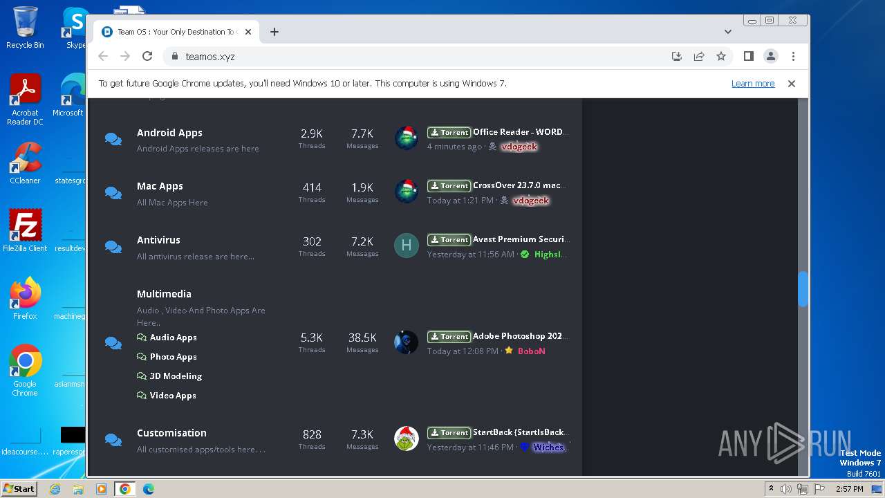
Task: Go back in Chrome
Action: (x=103, y=56)
